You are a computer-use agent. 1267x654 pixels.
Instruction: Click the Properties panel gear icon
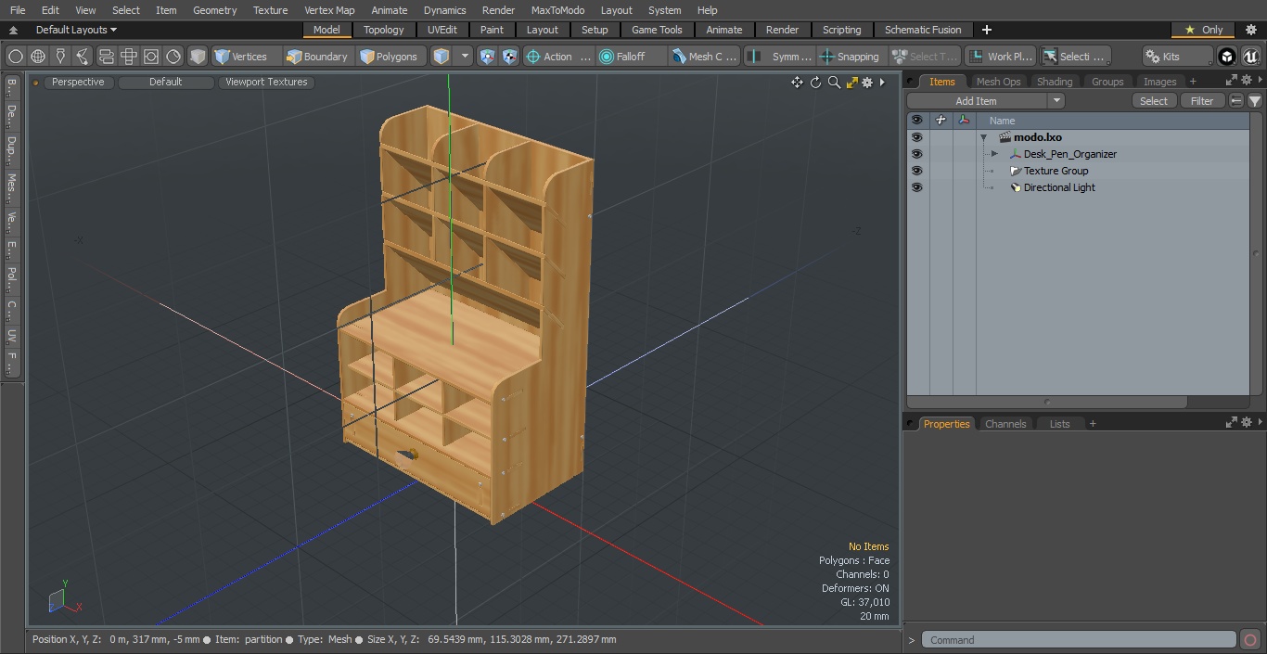coord(1247,423)
